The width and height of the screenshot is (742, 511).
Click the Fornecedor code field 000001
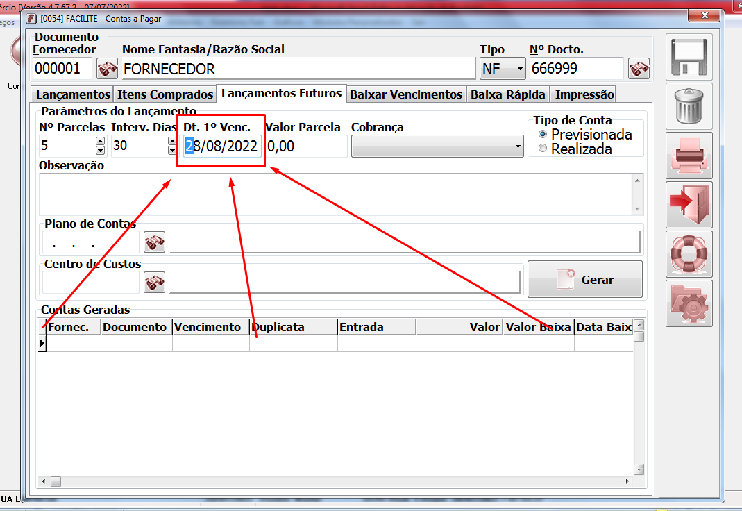coord(62,69)
